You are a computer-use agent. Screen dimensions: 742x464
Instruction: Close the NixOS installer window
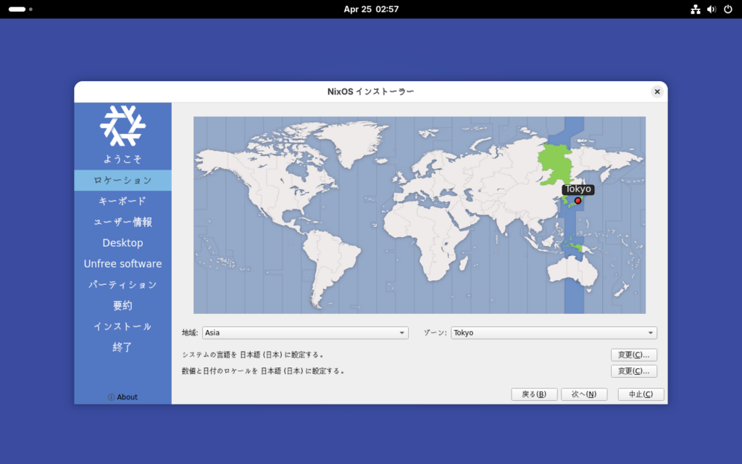(x=656, y=91)
